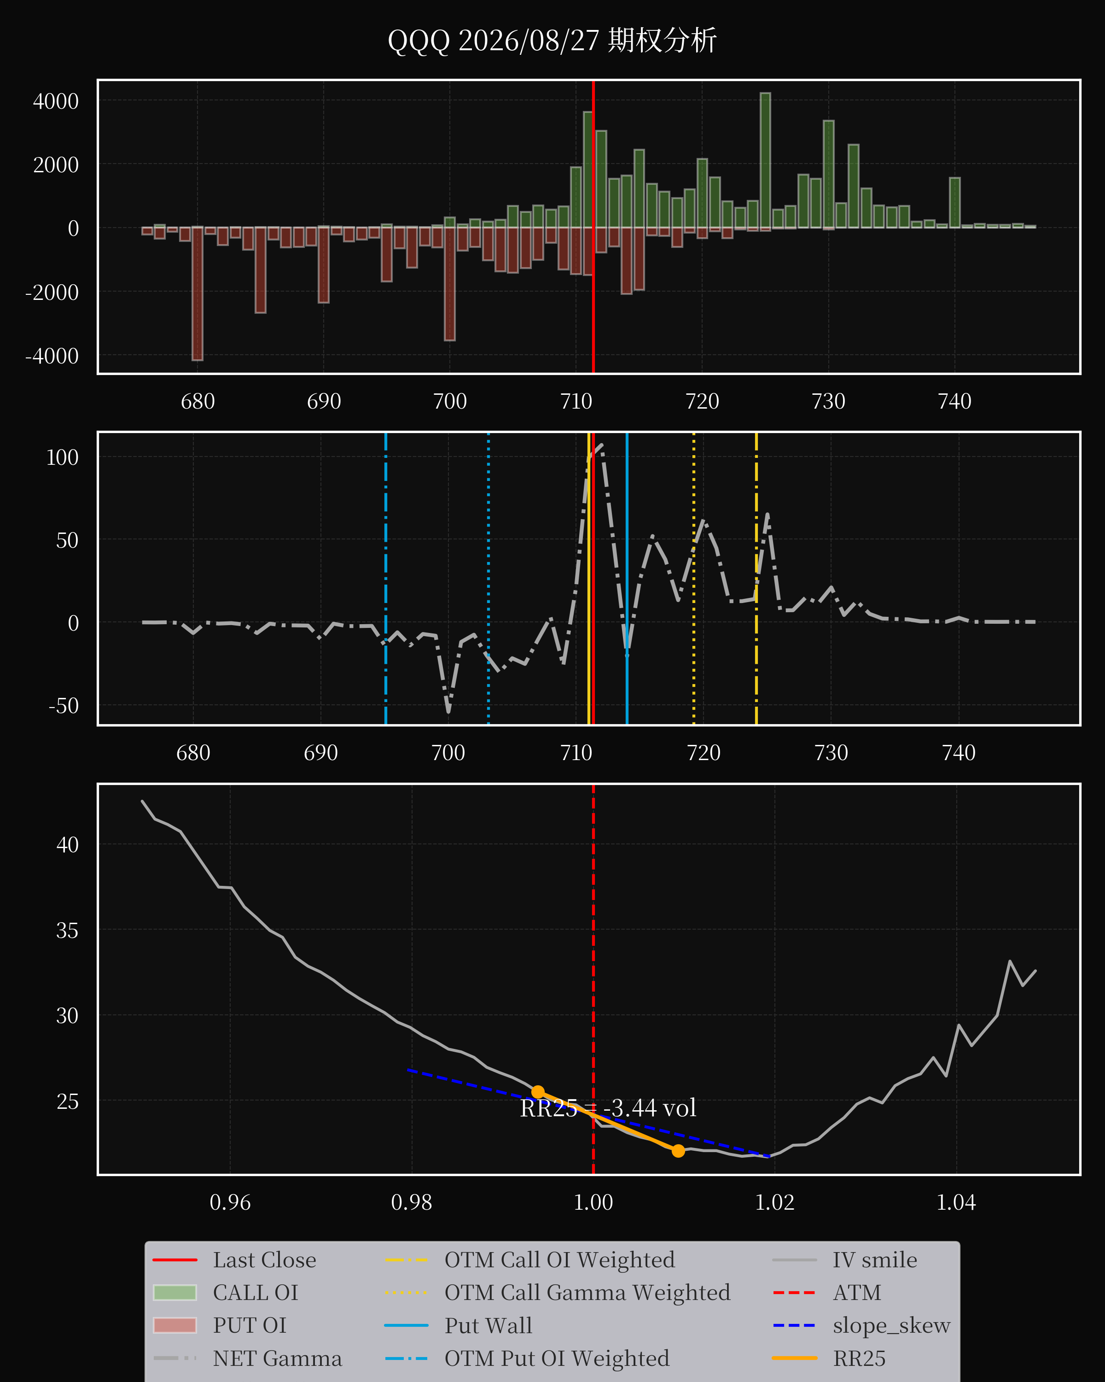1105x1382 pixels.
Task: Click the RR25 legend label
Action: pos(859,1359)
